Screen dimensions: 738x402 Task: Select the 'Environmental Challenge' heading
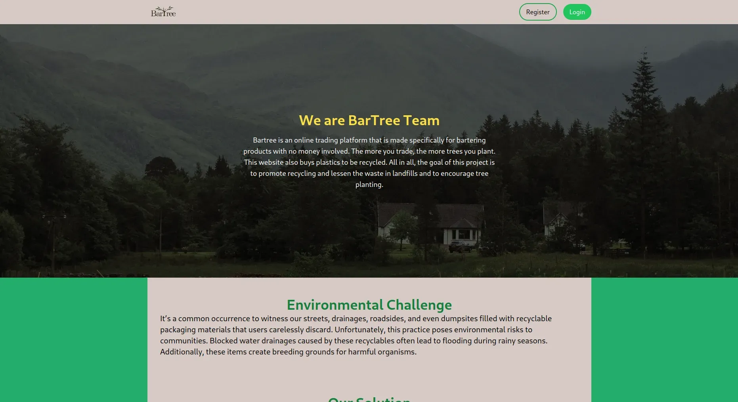coord(369,305)
